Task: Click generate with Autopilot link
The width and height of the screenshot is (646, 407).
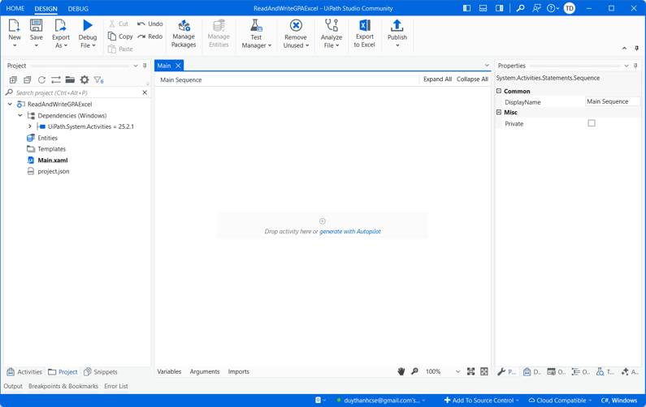Action: click(x=350, y=231)
